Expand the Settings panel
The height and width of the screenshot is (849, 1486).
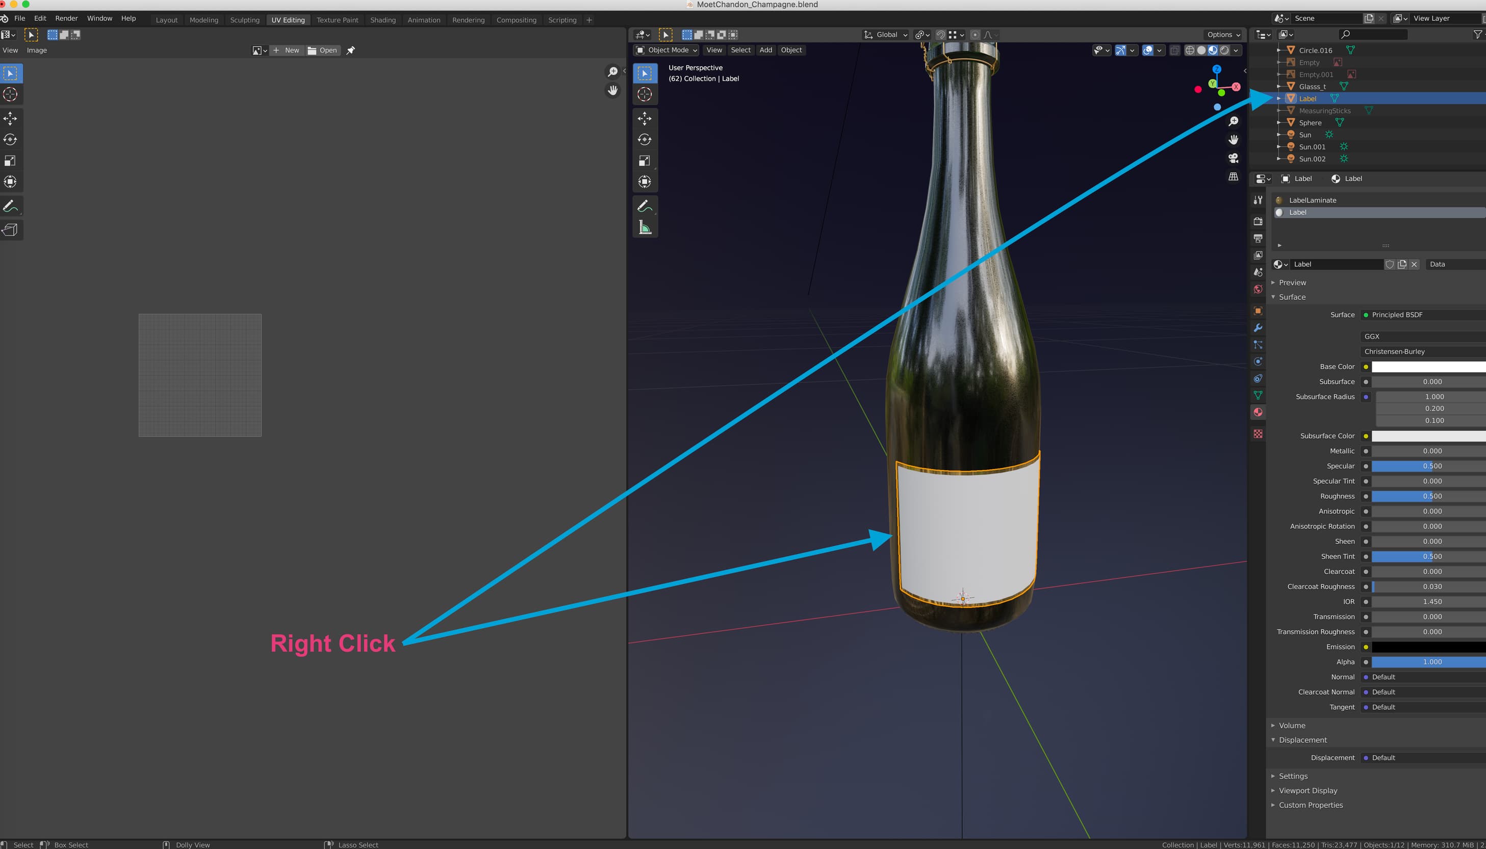tap(1293, 776)
